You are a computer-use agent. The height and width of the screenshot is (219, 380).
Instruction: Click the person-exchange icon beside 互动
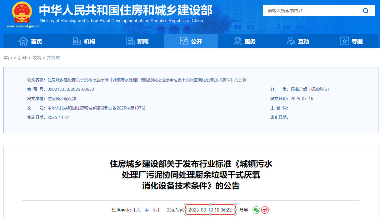[x=291, y=41]
